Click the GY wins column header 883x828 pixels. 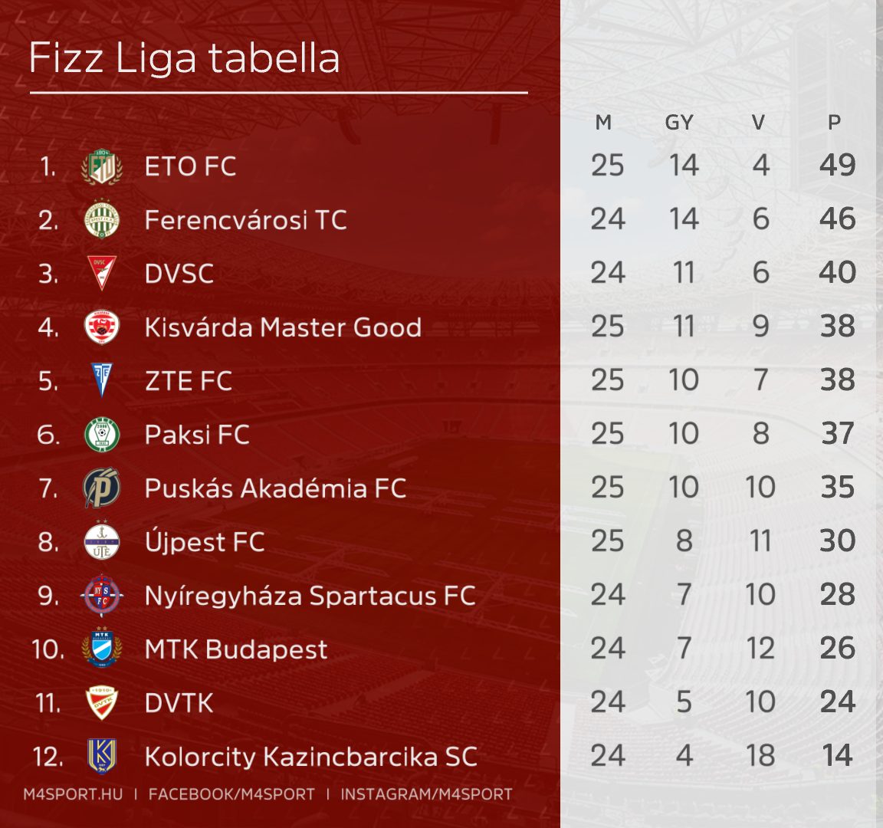[679, 122]
